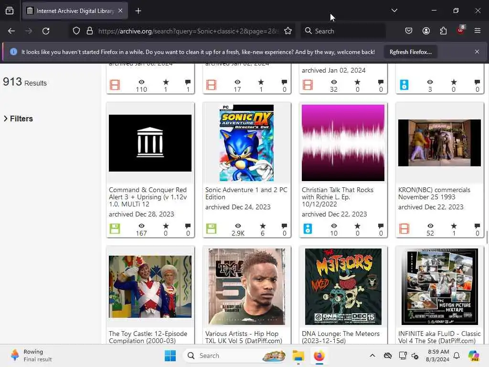The image size is (489, 367).
Task: Open the clock showing 8:59 AM
Action: 438,356
